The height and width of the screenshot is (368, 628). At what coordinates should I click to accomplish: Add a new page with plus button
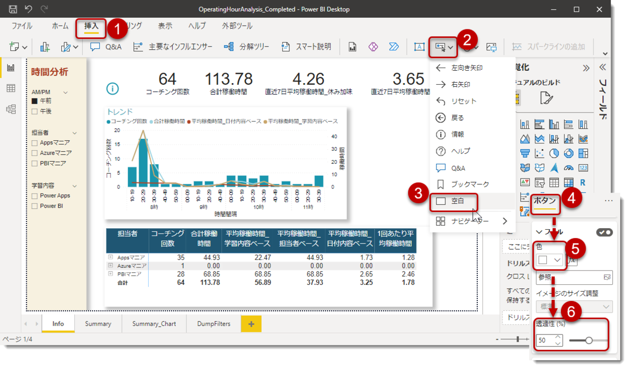click(251, 324)
